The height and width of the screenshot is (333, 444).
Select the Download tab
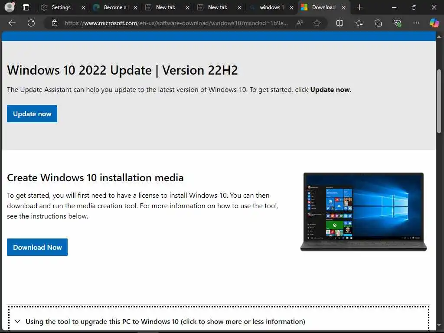pyautogui.click(x=323, y=7)
